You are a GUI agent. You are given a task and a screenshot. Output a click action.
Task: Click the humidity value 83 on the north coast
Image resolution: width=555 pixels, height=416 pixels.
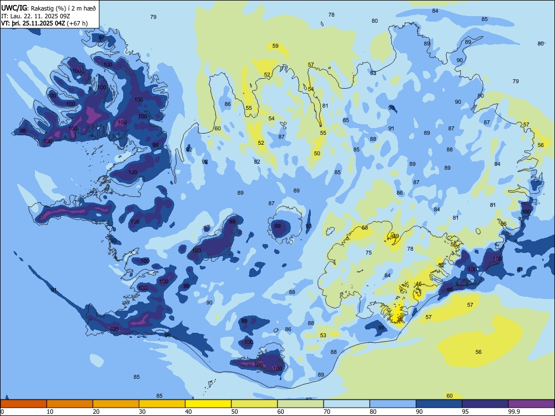[x=373, y=73]
